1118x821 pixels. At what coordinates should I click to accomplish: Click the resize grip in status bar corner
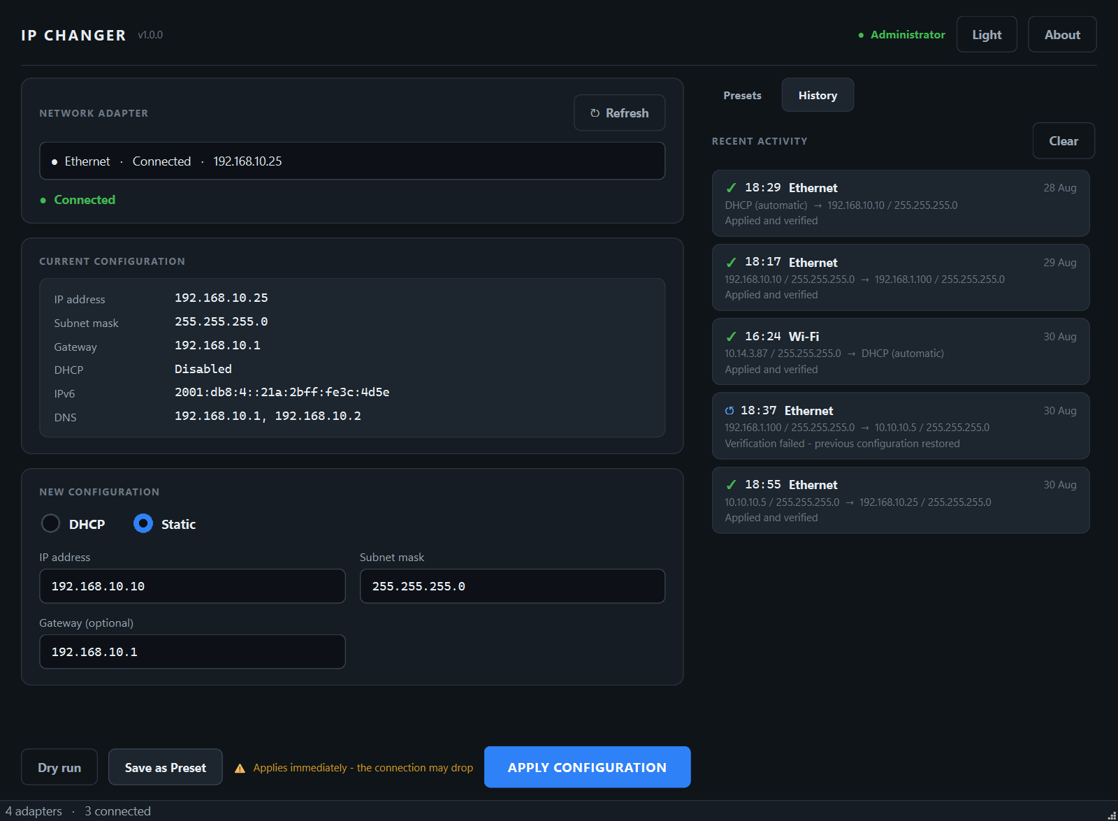tap(1112, 815)
